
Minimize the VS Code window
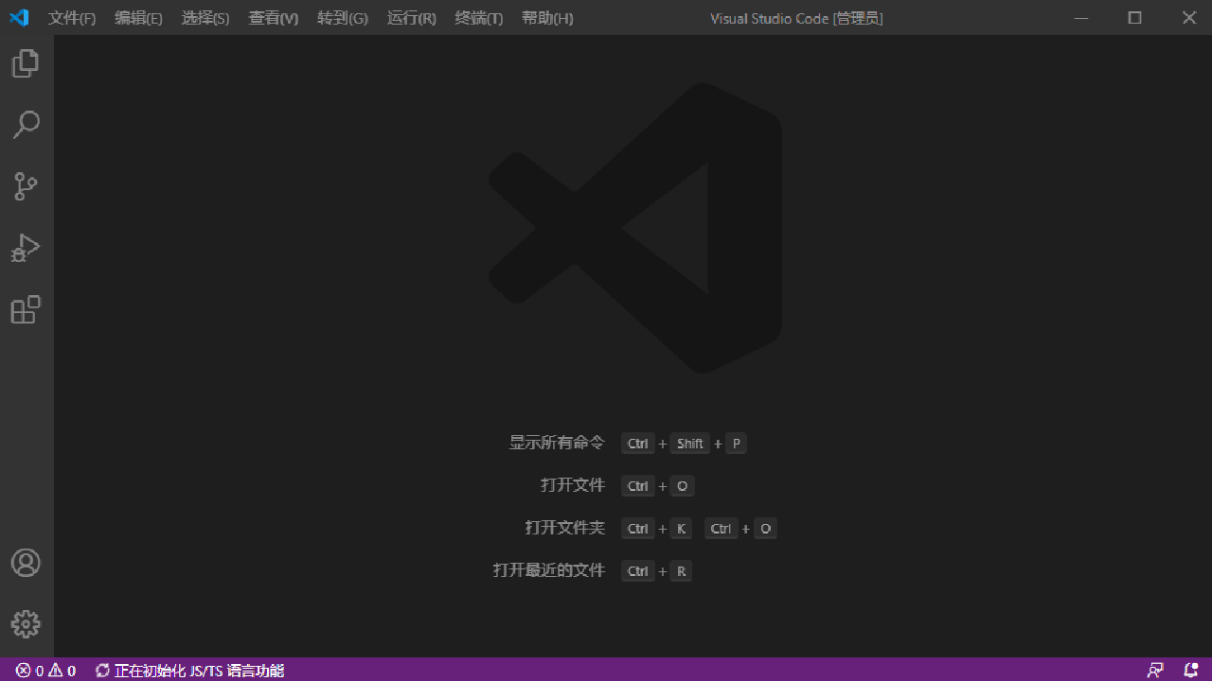1081,18
